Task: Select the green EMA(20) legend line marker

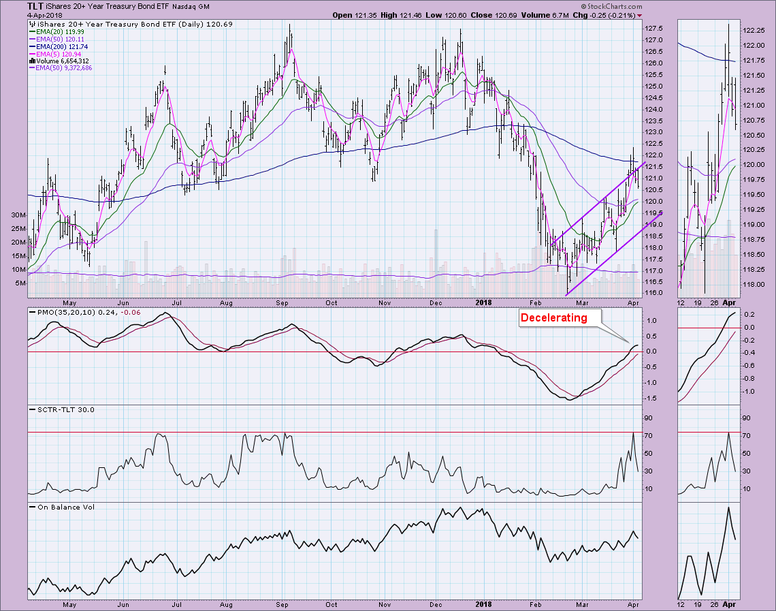Action: point(32,32)
